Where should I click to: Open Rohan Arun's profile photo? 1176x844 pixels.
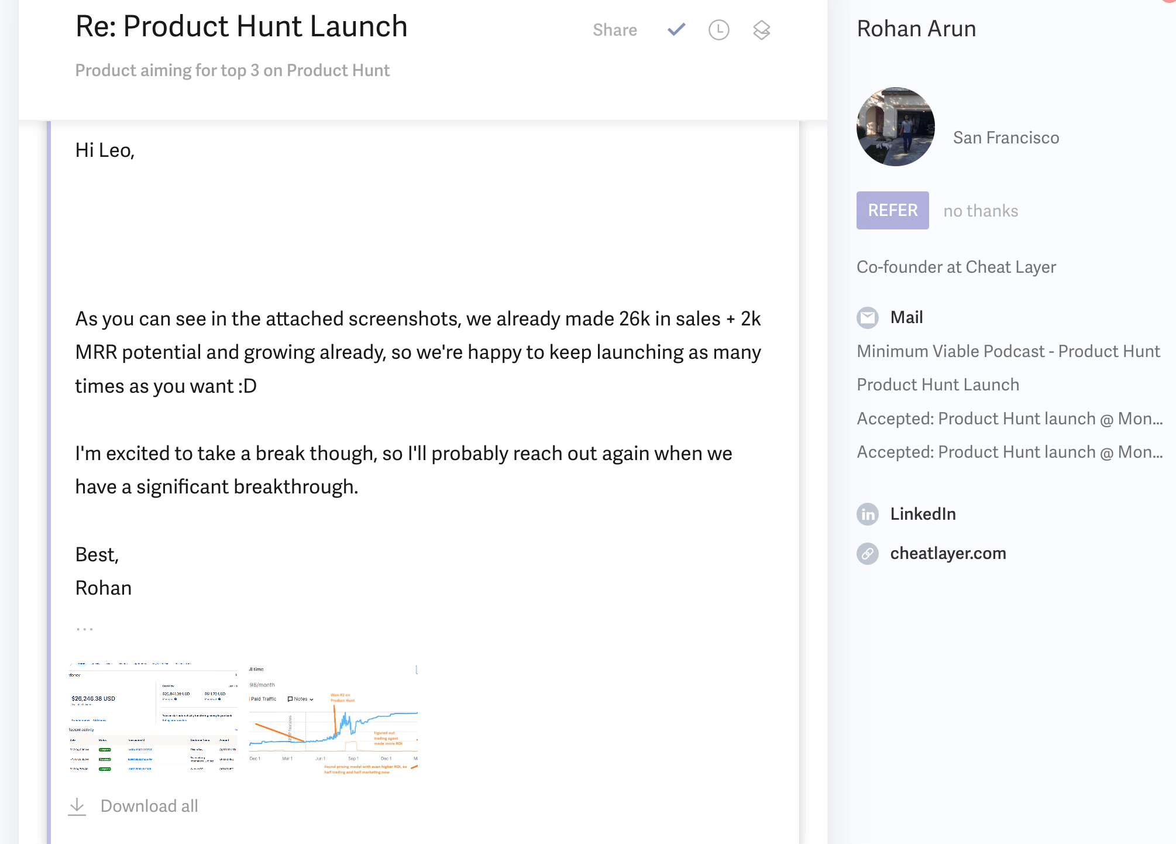click(895, 126)
